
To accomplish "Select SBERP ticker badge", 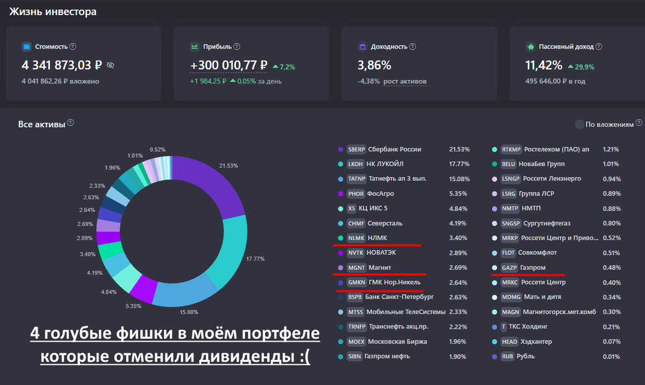I will pos(357,149).
